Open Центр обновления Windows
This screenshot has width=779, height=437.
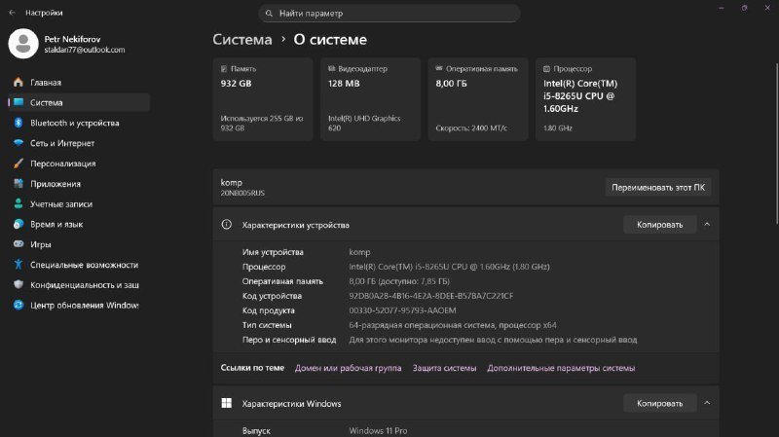point(84,305)
